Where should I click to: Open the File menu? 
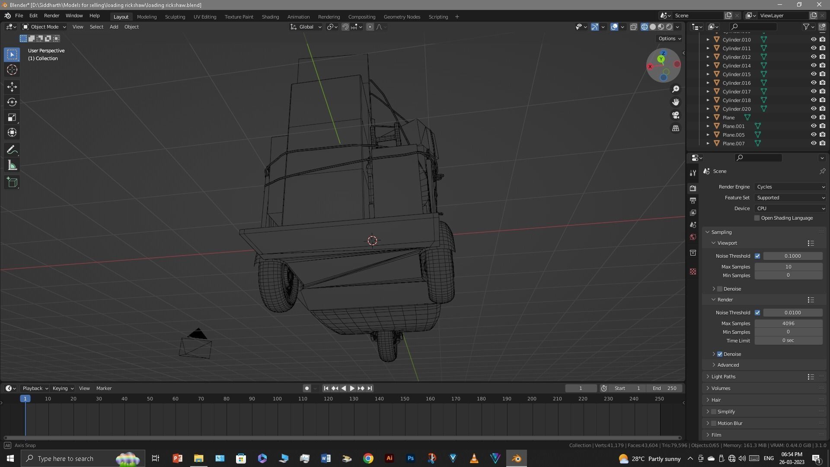coord(19,16)
